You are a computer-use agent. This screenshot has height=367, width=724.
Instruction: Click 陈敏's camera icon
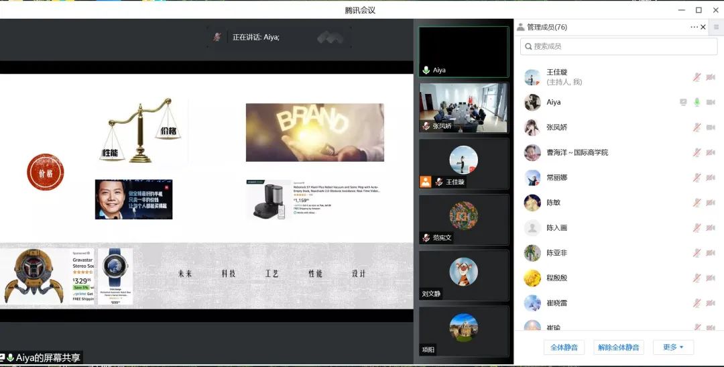[x=710, y=203]
